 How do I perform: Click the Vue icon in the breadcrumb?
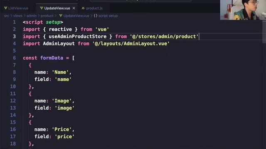click(x=61, y=16)
